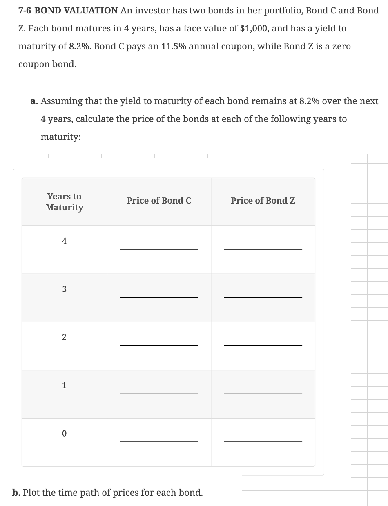This screenshot has height=506, width=388.
Task: Click the '7-6 BOND VALUATION' heading text
Action: (x=68, y=11)
